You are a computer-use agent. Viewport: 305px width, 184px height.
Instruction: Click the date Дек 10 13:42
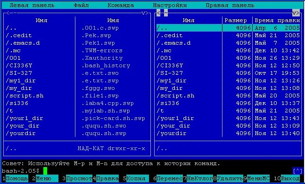[277, 50]
